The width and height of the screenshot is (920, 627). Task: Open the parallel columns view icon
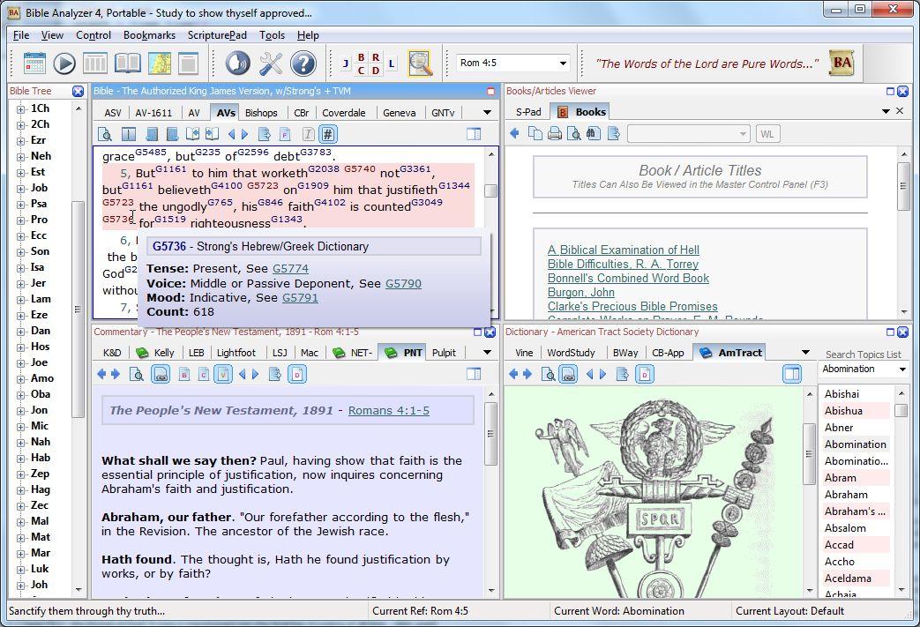click(x=95, y=63)
